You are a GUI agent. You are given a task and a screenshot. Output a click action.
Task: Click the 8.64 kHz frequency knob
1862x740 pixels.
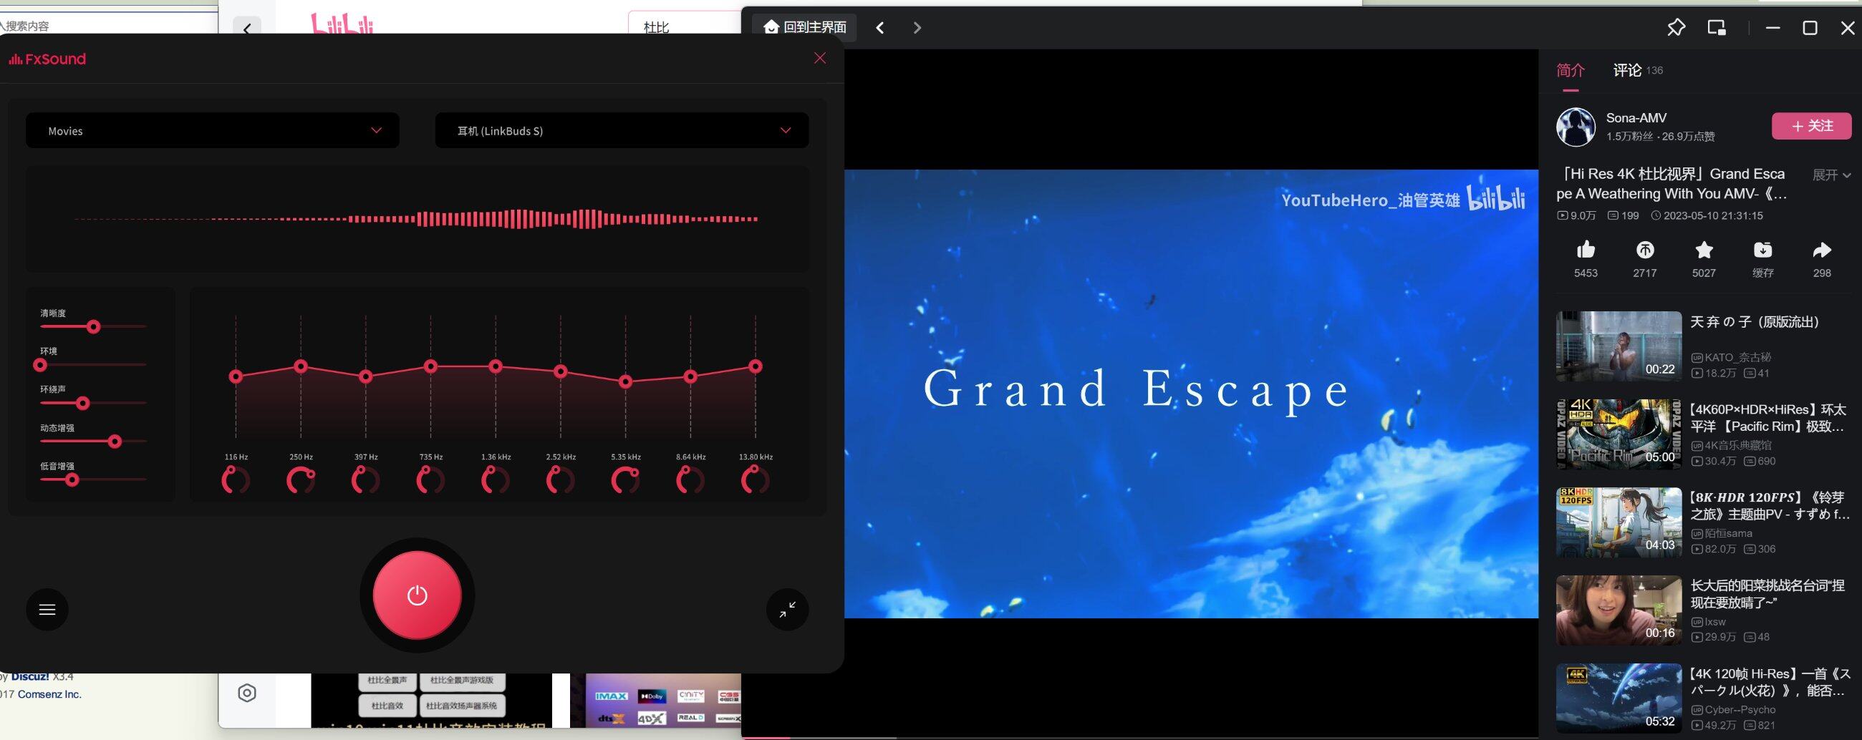point(690,479)
